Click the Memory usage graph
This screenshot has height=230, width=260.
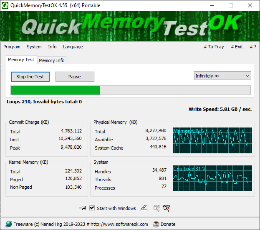212,140
